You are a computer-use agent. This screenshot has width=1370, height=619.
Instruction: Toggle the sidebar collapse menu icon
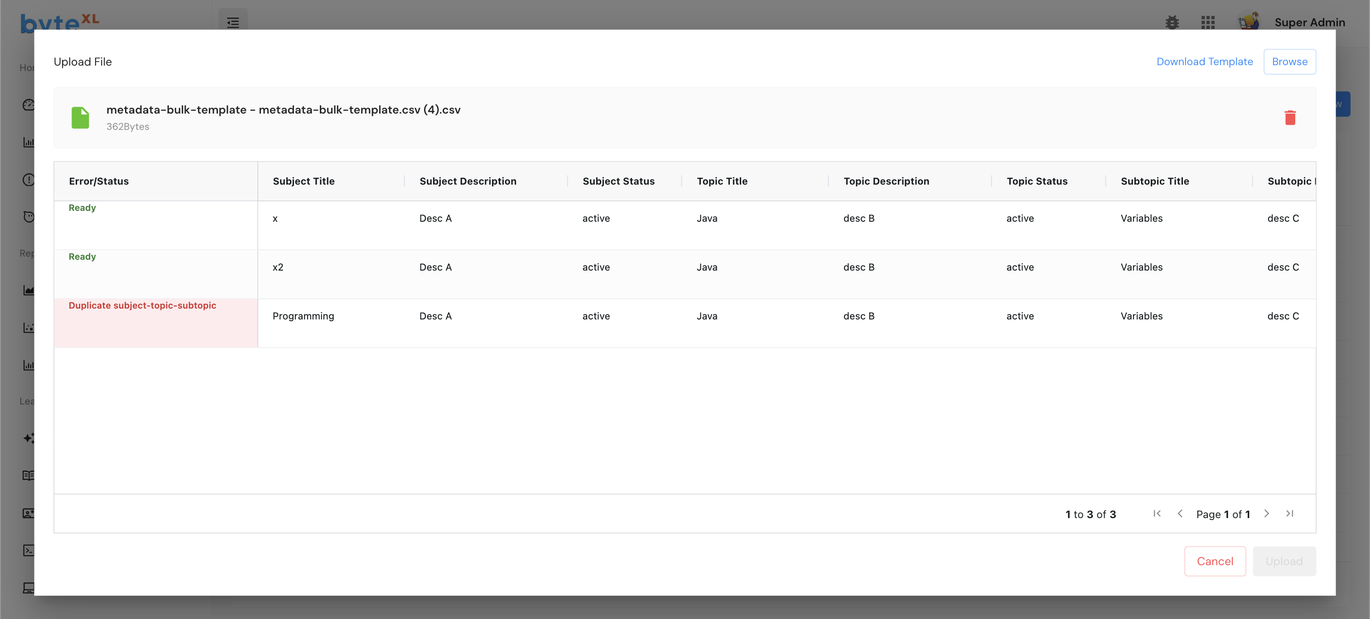coord(233,22)
